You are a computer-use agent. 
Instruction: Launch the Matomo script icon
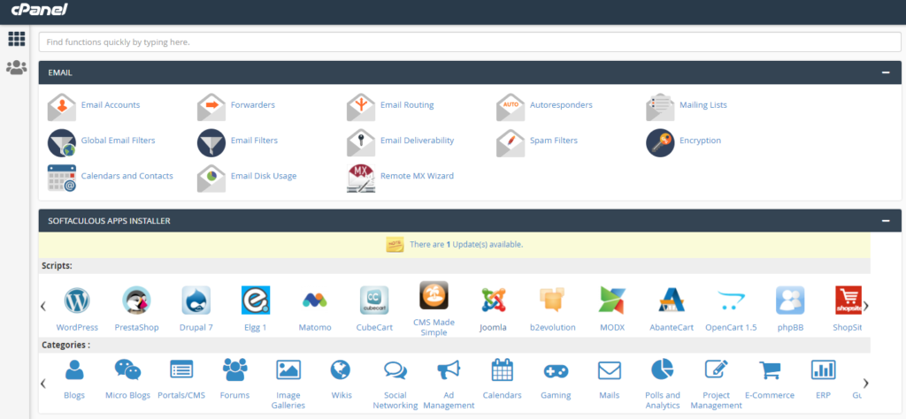pos(315,301)
